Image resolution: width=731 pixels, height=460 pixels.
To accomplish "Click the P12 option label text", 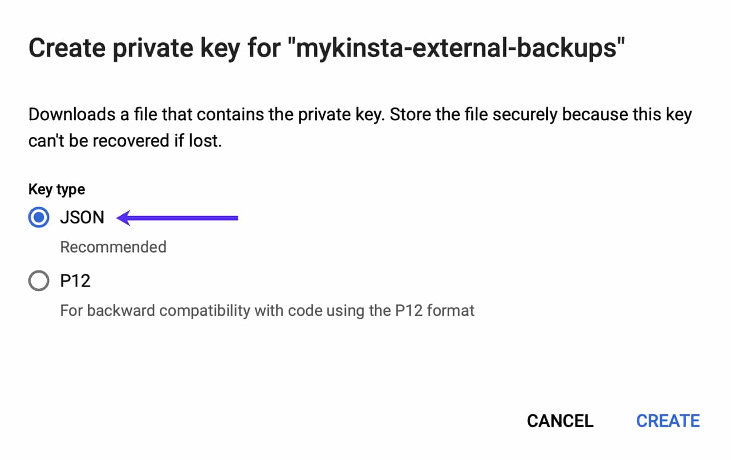I will 75,281.
